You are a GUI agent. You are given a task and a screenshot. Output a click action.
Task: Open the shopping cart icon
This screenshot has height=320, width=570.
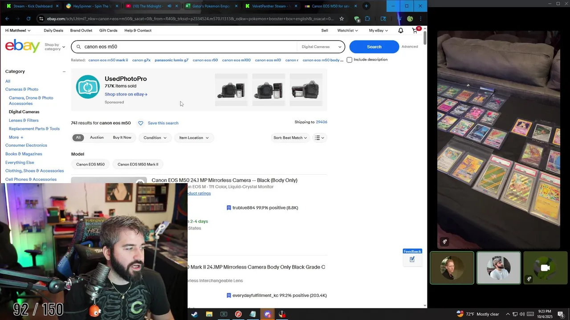click(x=415, y=30)
